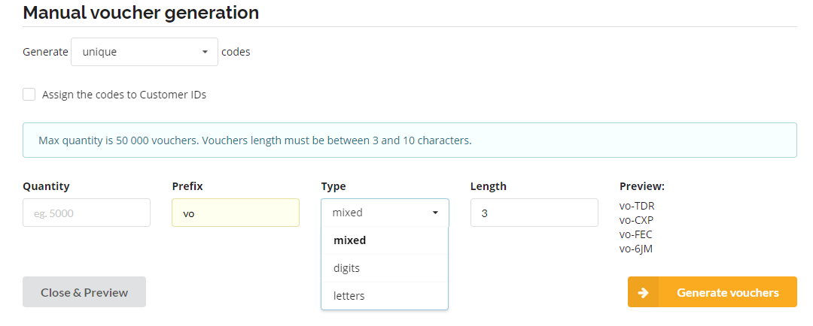Click the Assign codes checkbox label text

point(124,95)
